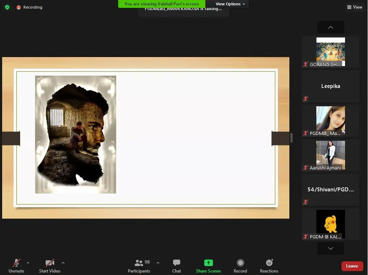
Task: Click muted mic icon on PGDM-IB KAL... tile
Action: [x=305, y=237]
